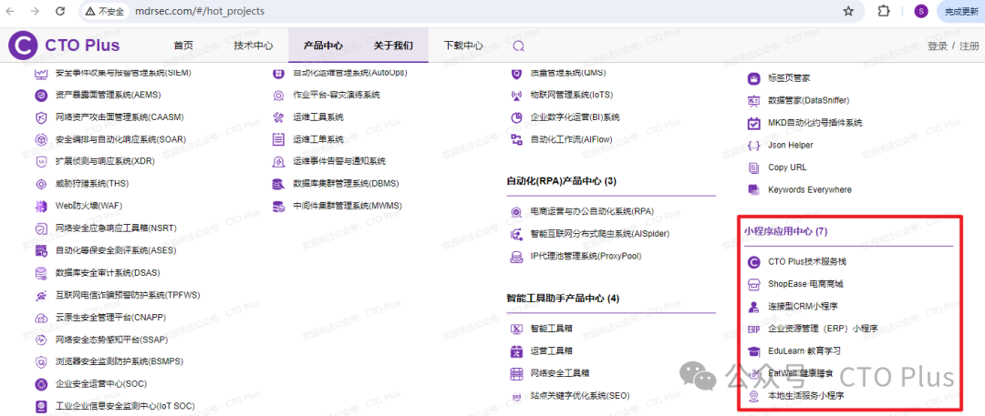This screenshot has height=416, width=985.
Task: Click the icon beside 标签页管家
Action: point(754,79)
